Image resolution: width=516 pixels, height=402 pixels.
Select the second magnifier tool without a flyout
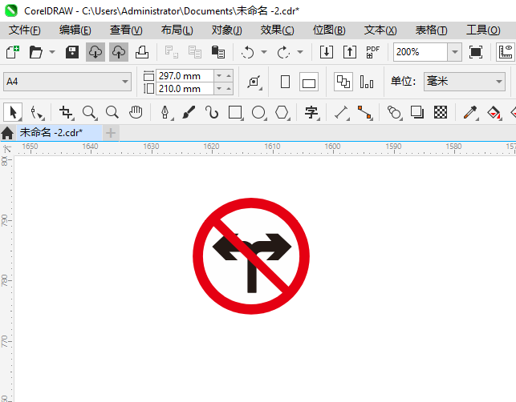pyautogui.click(x=112, y=112)
